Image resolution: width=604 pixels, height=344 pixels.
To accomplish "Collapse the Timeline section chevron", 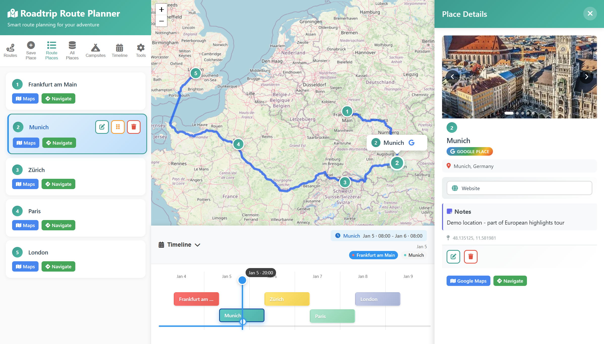I will point(197,245).
